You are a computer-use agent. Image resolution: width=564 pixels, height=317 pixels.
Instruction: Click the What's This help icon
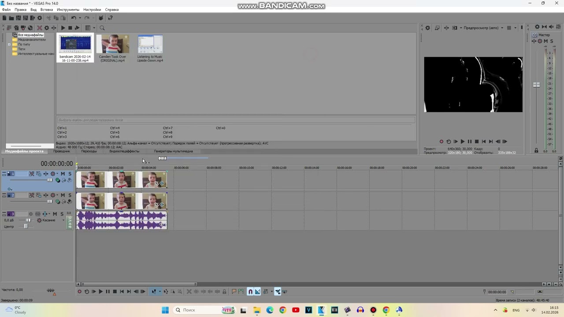point(110,18)
